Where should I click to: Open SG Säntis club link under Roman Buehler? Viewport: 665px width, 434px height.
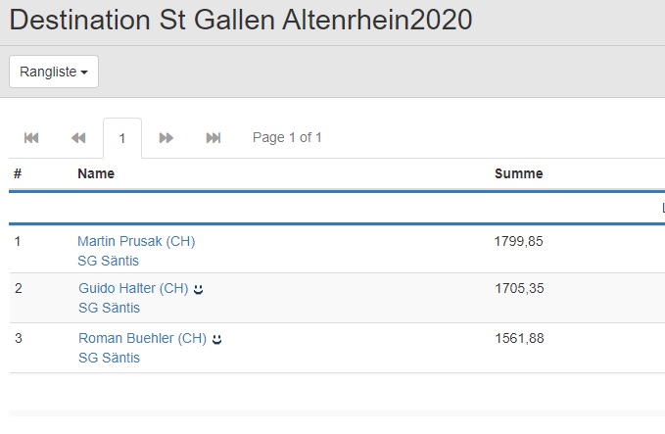coord(109,359)
